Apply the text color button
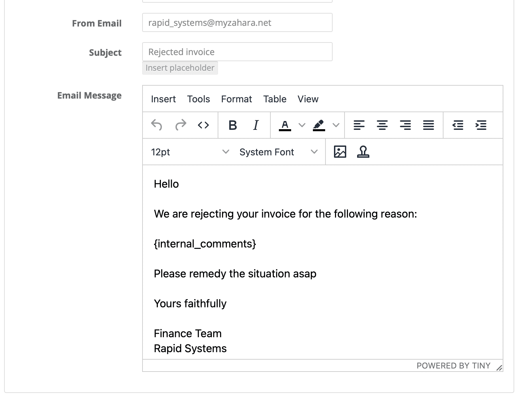The height and width of the screenshot is (395, 519). click(x=285, y=125)
